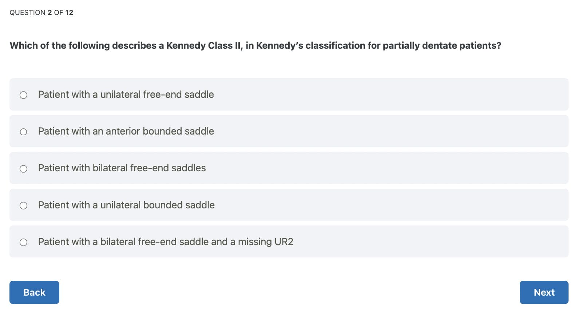
Task: Click the Kennedy Class II question heading
Action: click(255, 45)
